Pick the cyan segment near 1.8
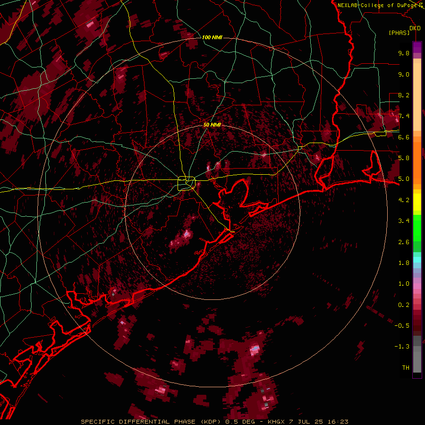This screenshot has width=425, height=425. [417, 260]
